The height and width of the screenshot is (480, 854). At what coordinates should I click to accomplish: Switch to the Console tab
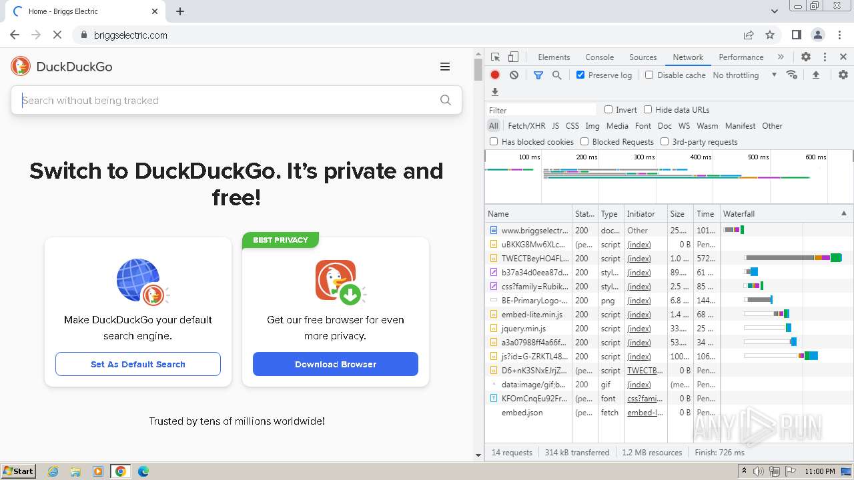click(600, 57)
